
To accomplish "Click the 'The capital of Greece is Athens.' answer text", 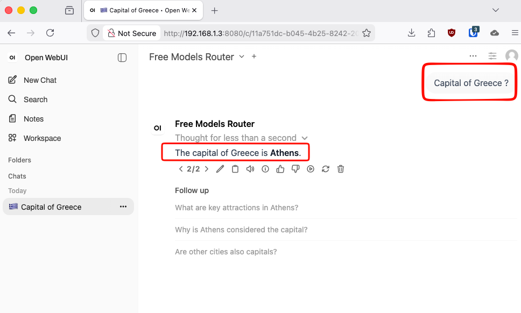I will [x=238, y=153].
